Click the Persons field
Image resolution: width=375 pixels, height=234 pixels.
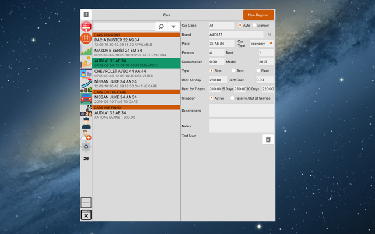[217, 52]
